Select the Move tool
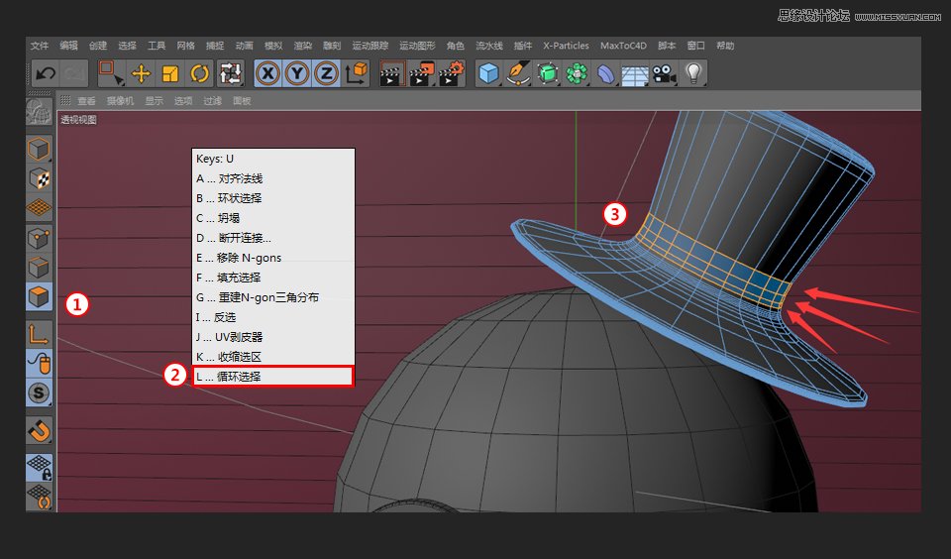This screenshot has width=951, height=559. tap(142, 73)
